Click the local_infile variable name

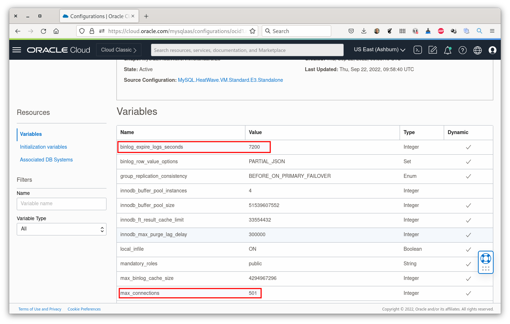pyautogui.click(x=132, y=249)
